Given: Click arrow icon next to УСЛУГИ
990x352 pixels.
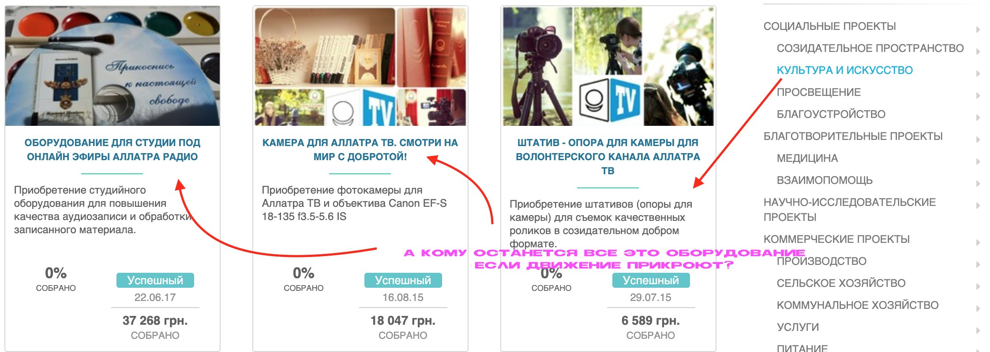Looking at the screenshot, I should click(978, 330).
